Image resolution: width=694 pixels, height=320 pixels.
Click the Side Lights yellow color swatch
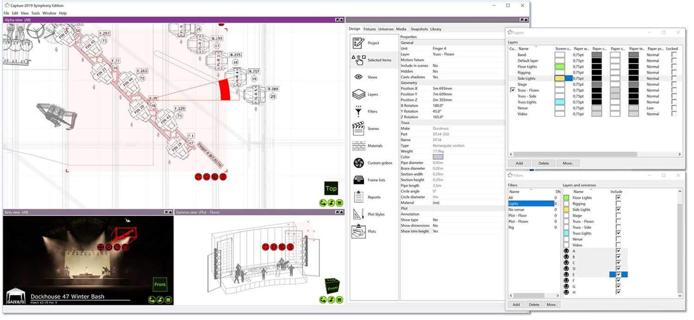(x=559, y=78)
